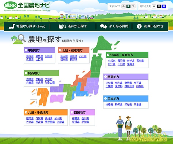This screenshot has height=144, width=173.
Task: Open the 岡山県 link
Action: tap(49, 56)
